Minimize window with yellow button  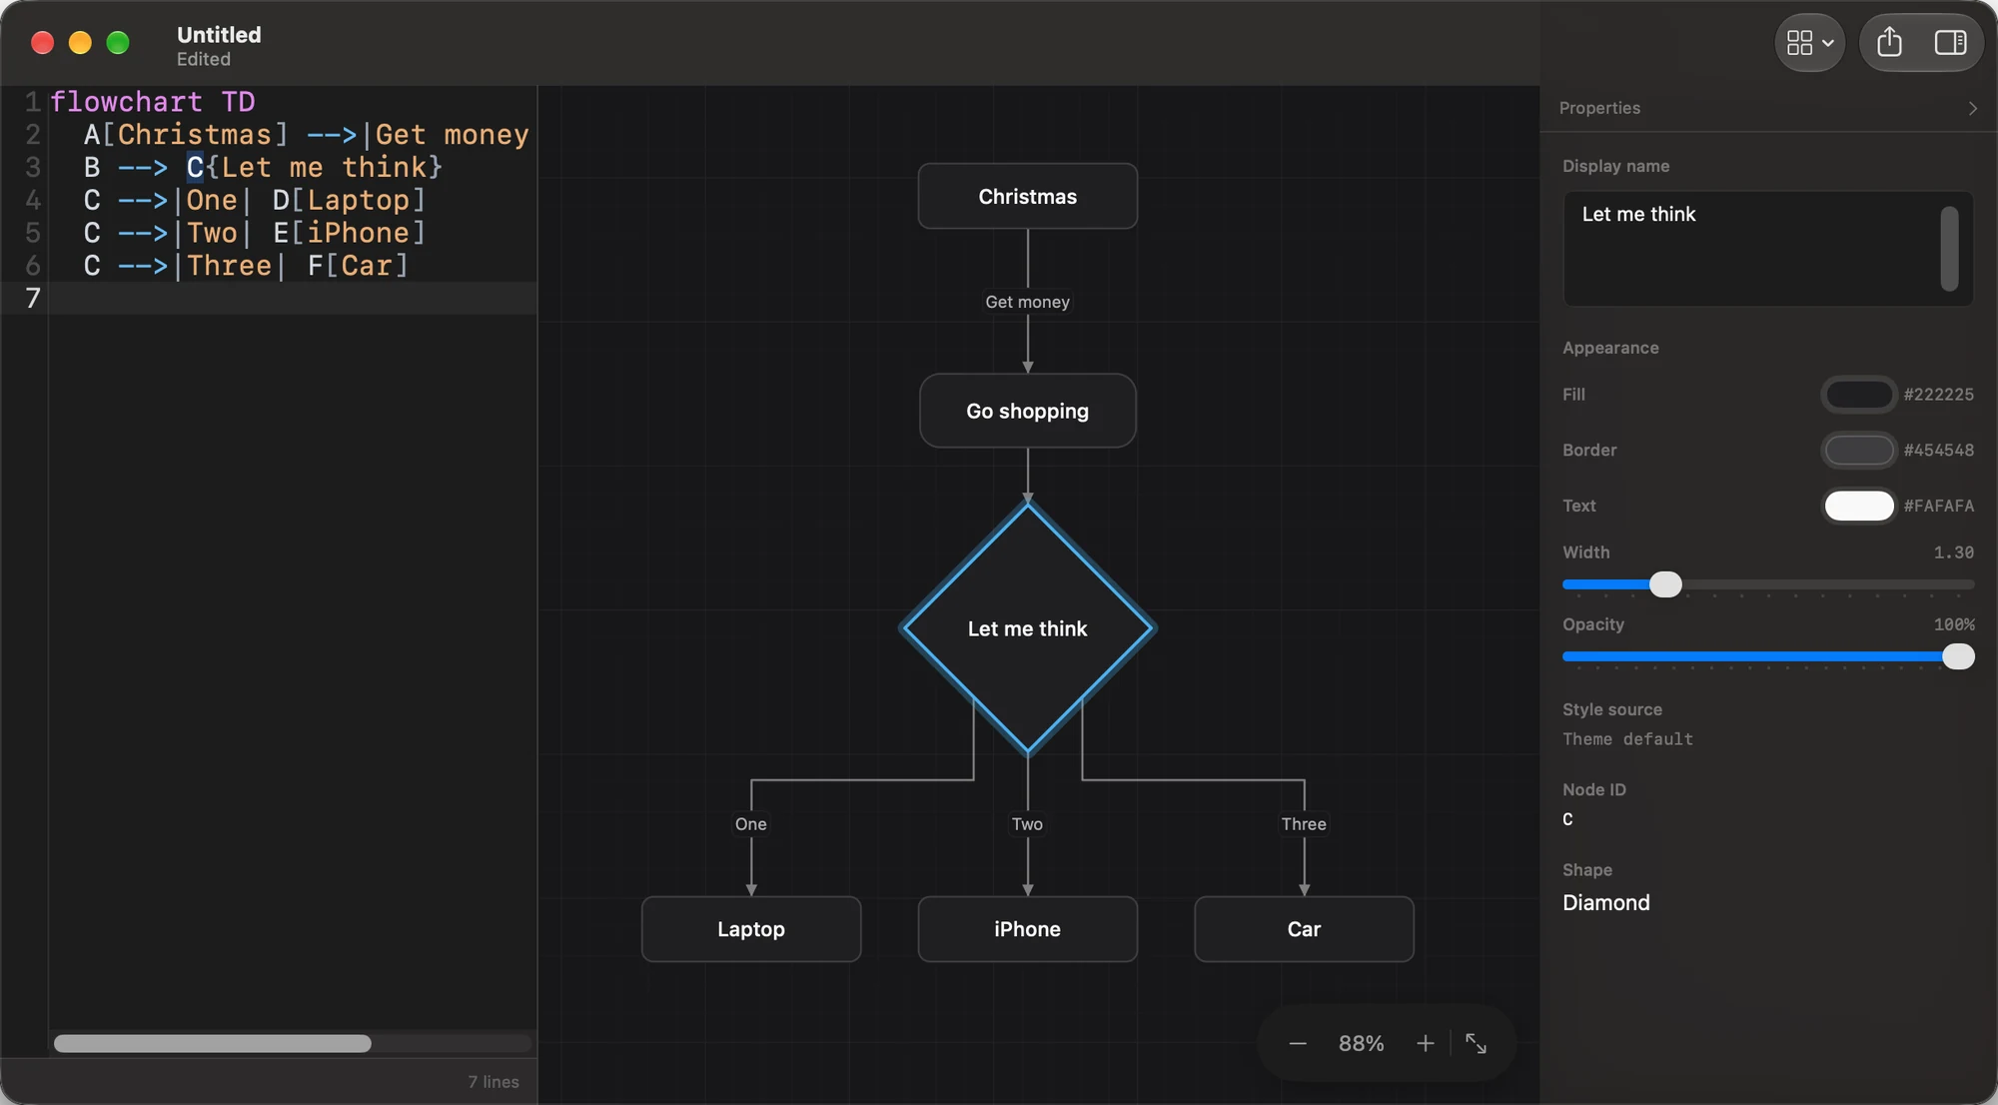point(80,43)
